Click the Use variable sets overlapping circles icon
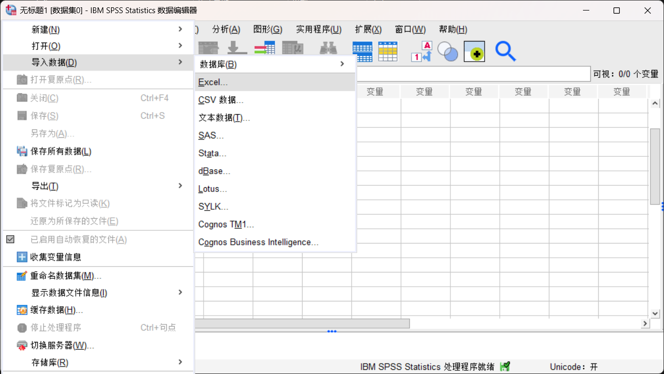This screenshot has width=664, height=374. (448, 51)
